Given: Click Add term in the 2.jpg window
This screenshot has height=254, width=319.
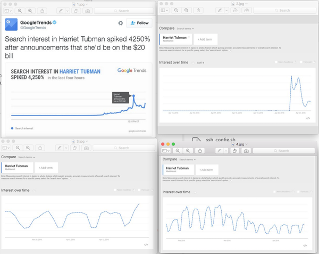Looking at the screenshot, I should pos(206,39).
